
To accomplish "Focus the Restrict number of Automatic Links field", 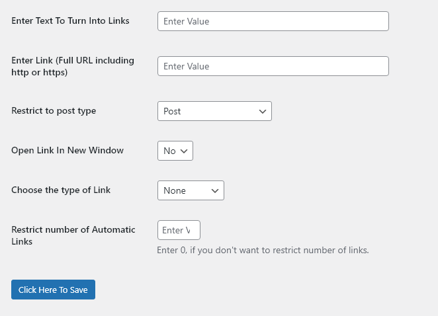I will [179, 230].
